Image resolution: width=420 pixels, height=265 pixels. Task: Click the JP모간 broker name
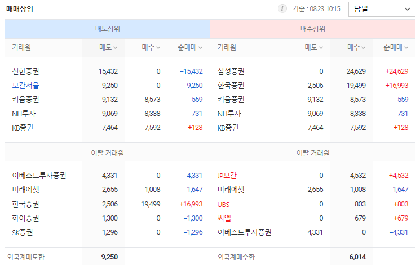coord(227,176)
